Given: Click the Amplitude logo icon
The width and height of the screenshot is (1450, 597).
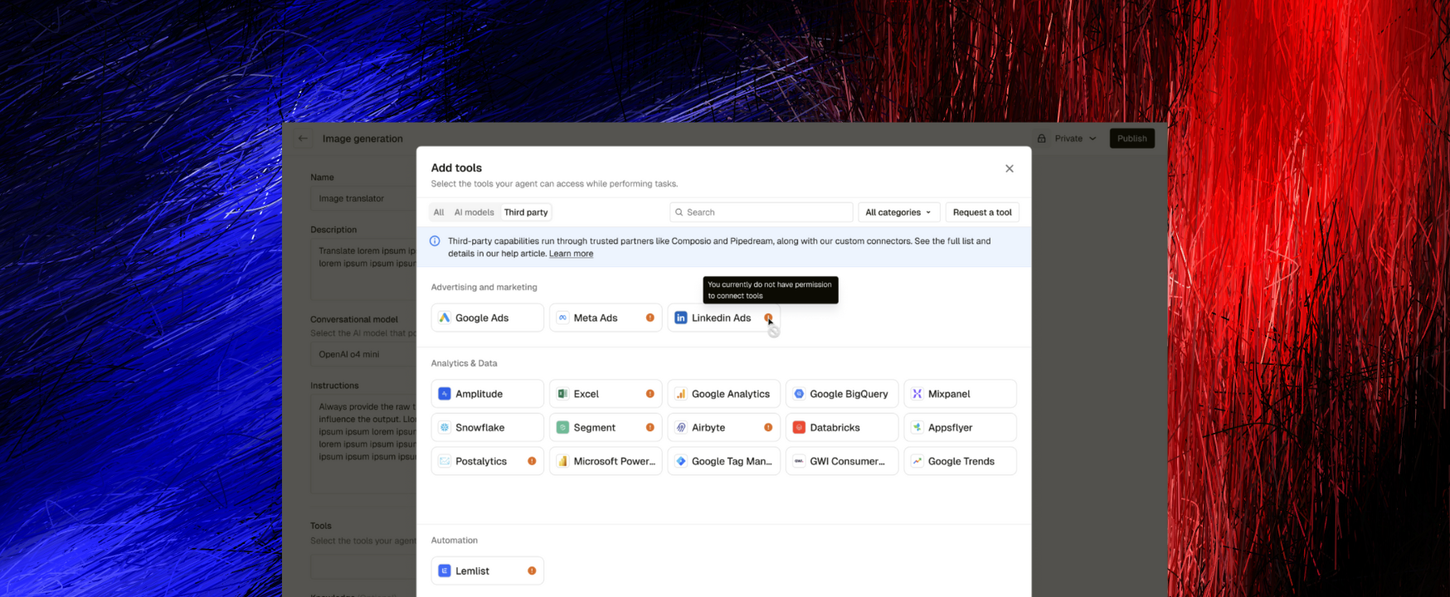Looking at the screenshot, I should coord(445,394).
